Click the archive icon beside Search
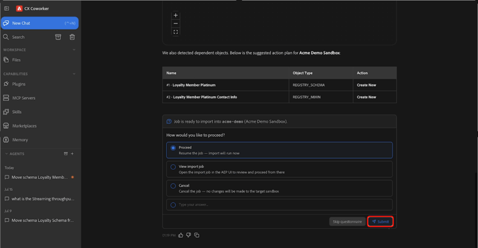Image resolution: width=478 pixels, height=248 pixels. coord(58,37)
